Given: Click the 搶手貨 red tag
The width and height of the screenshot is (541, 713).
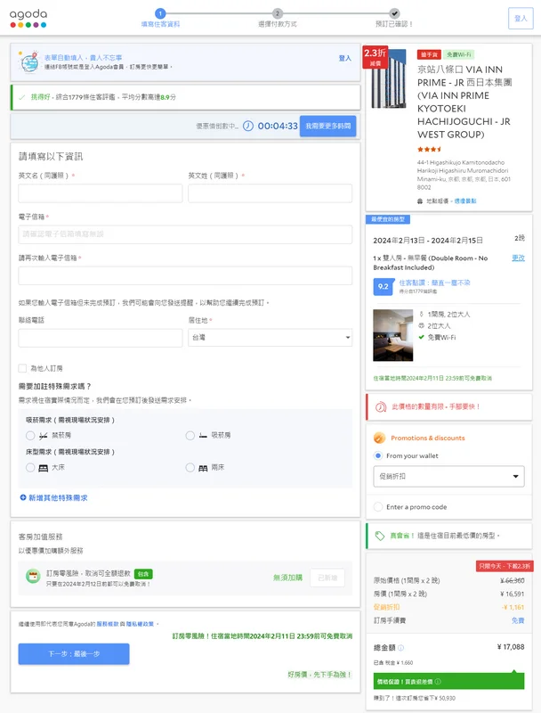Looking at the screenshot, I should point(429,54).
